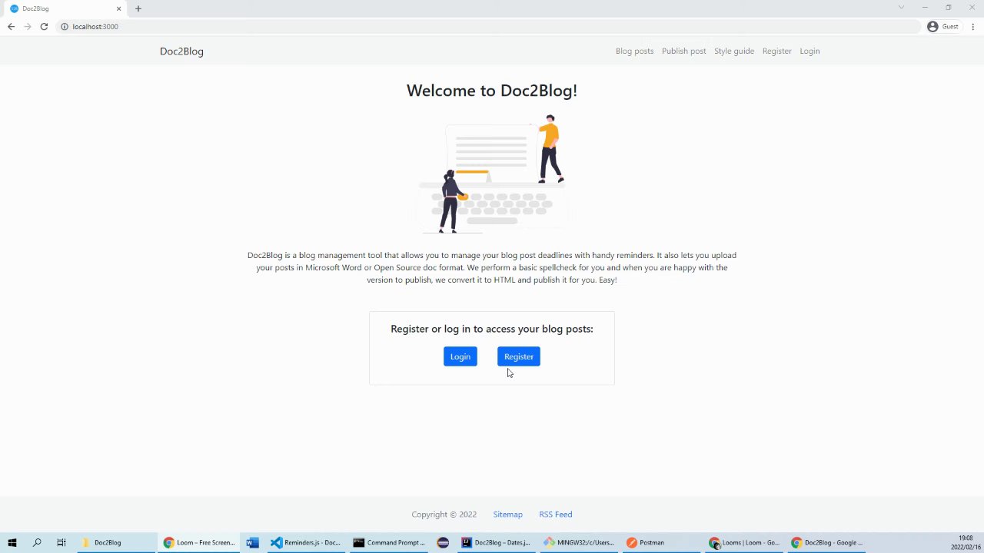Switch to Doc2Blog Dates.js IDE window

tap(496, 542)
